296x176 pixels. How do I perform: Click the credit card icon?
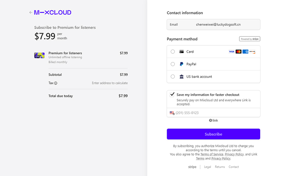[181, 52]
